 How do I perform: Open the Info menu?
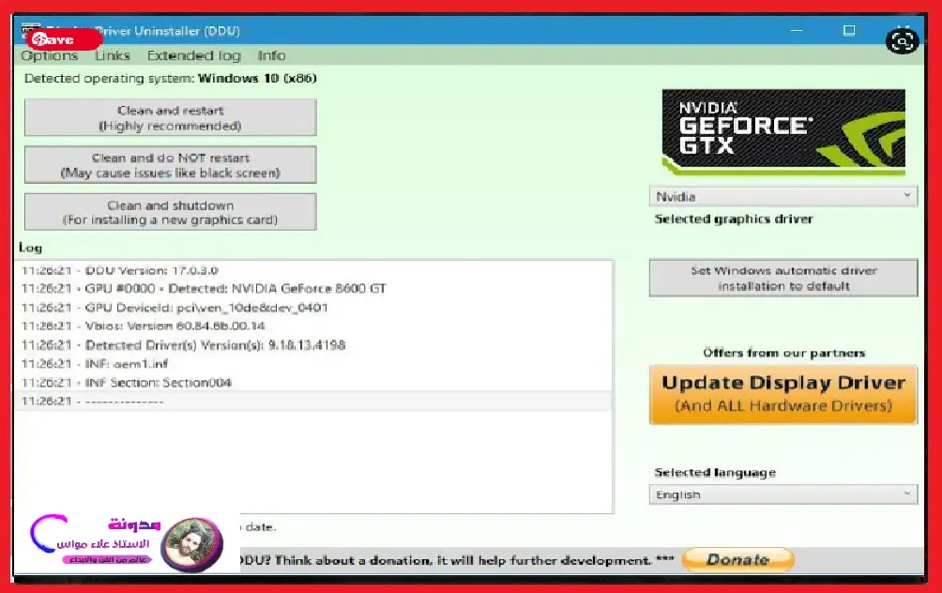click(x=271, y=56)
